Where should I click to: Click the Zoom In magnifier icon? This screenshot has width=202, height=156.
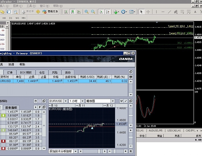tap(86, 12)
